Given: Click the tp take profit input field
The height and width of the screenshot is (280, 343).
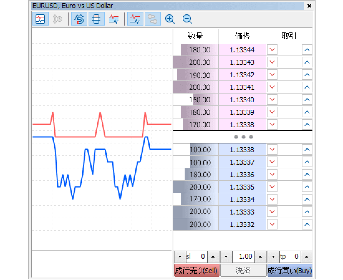Looking at the screenshot, I should pyautogui.click(x=290, y=257).
